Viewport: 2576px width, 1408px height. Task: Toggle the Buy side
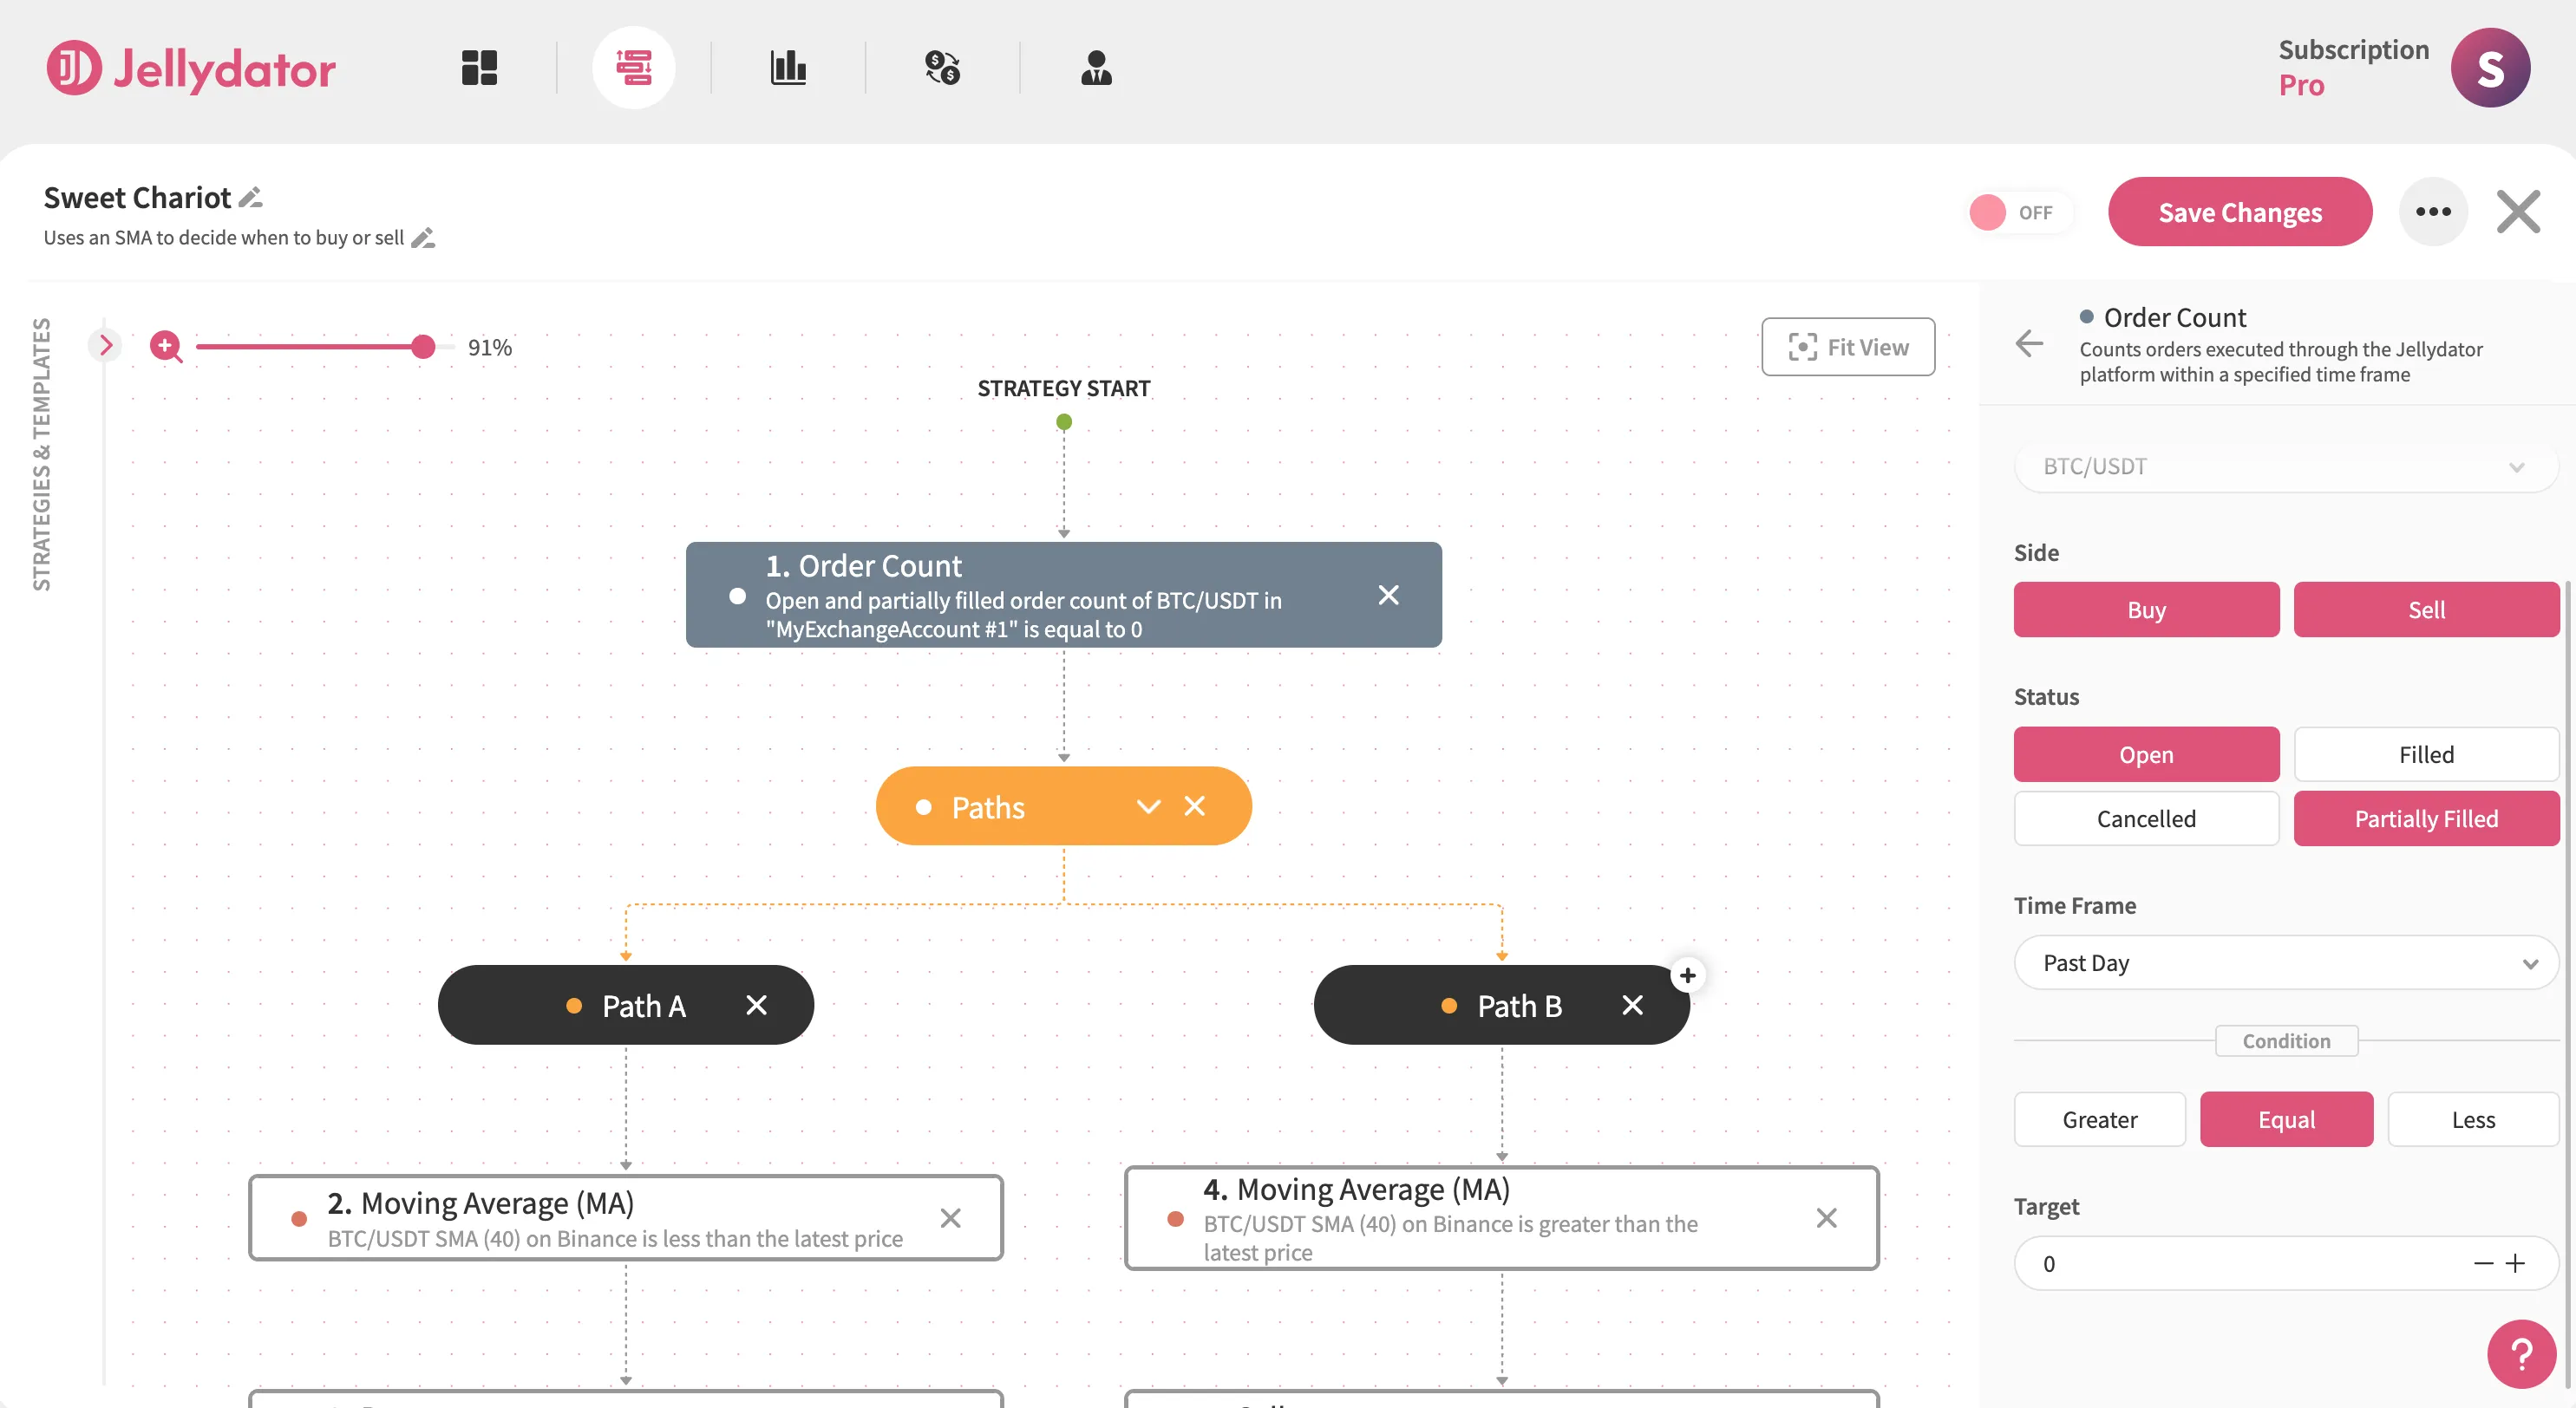coord(2146,609)
